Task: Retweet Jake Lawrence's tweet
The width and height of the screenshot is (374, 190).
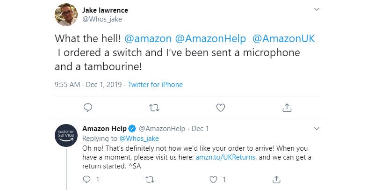Action: (x=154, y=108)
